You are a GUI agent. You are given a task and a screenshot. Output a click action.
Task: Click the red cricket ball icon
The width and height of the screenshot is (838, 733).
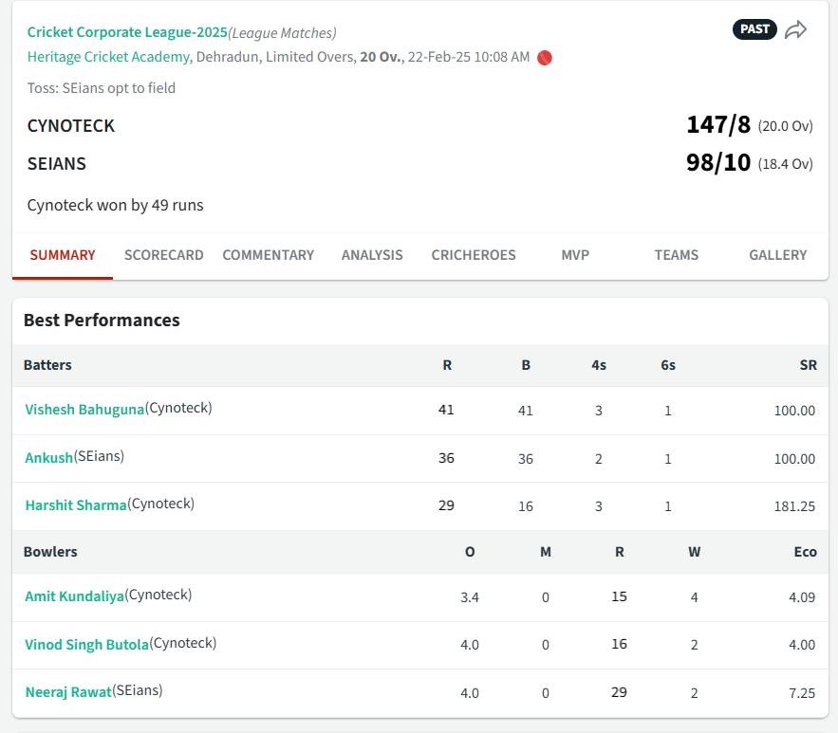click(545, 58)
